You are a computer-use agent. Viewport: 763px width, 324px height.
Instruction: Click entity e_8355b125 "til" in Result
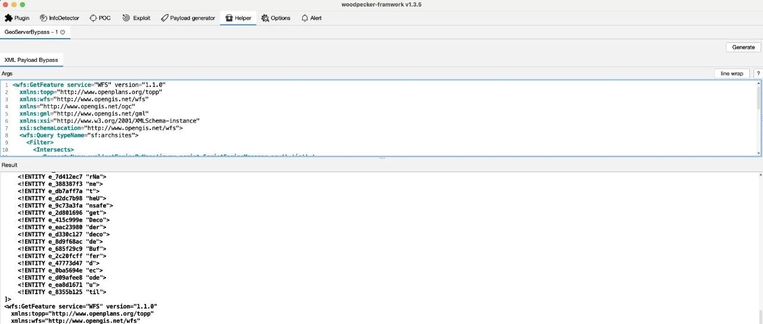62,292
